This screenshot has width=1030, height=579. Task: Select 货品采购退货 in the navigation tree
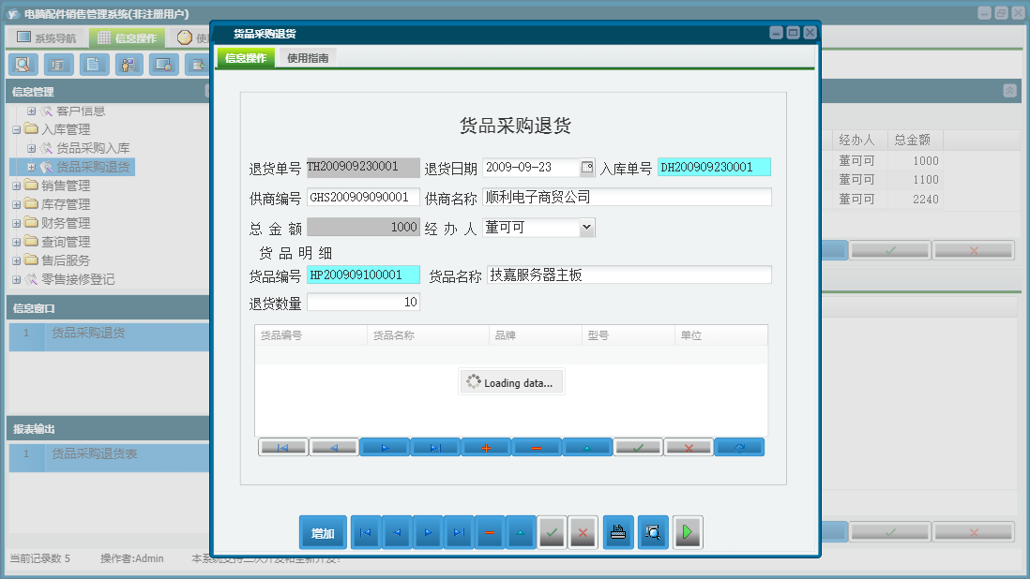[x=93, y=167]
